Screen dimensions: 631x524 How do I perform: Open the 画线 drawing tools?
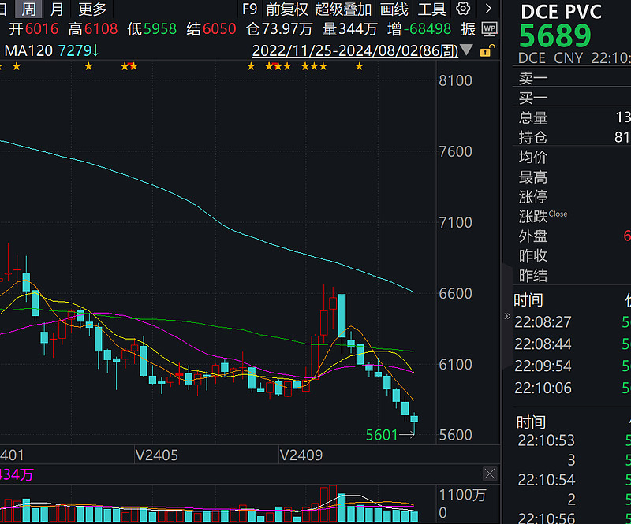pyautogui.click(x=394, y=9)
